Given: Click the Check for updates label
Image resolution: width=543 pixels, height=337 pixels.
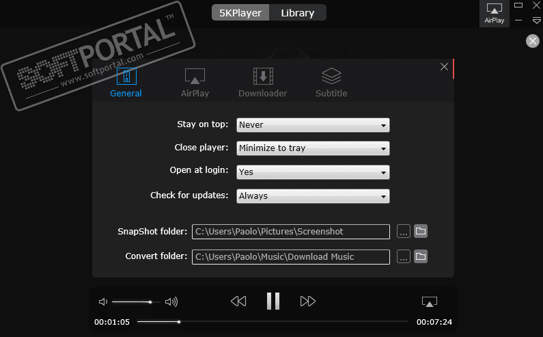Looking at the screenshot, I should click(189, 196).
